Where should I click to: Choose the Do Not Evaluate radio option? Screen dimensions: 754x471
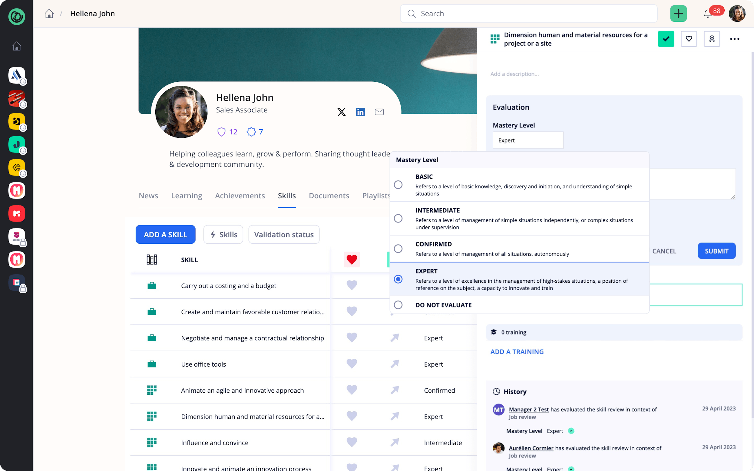coord(398,305)
